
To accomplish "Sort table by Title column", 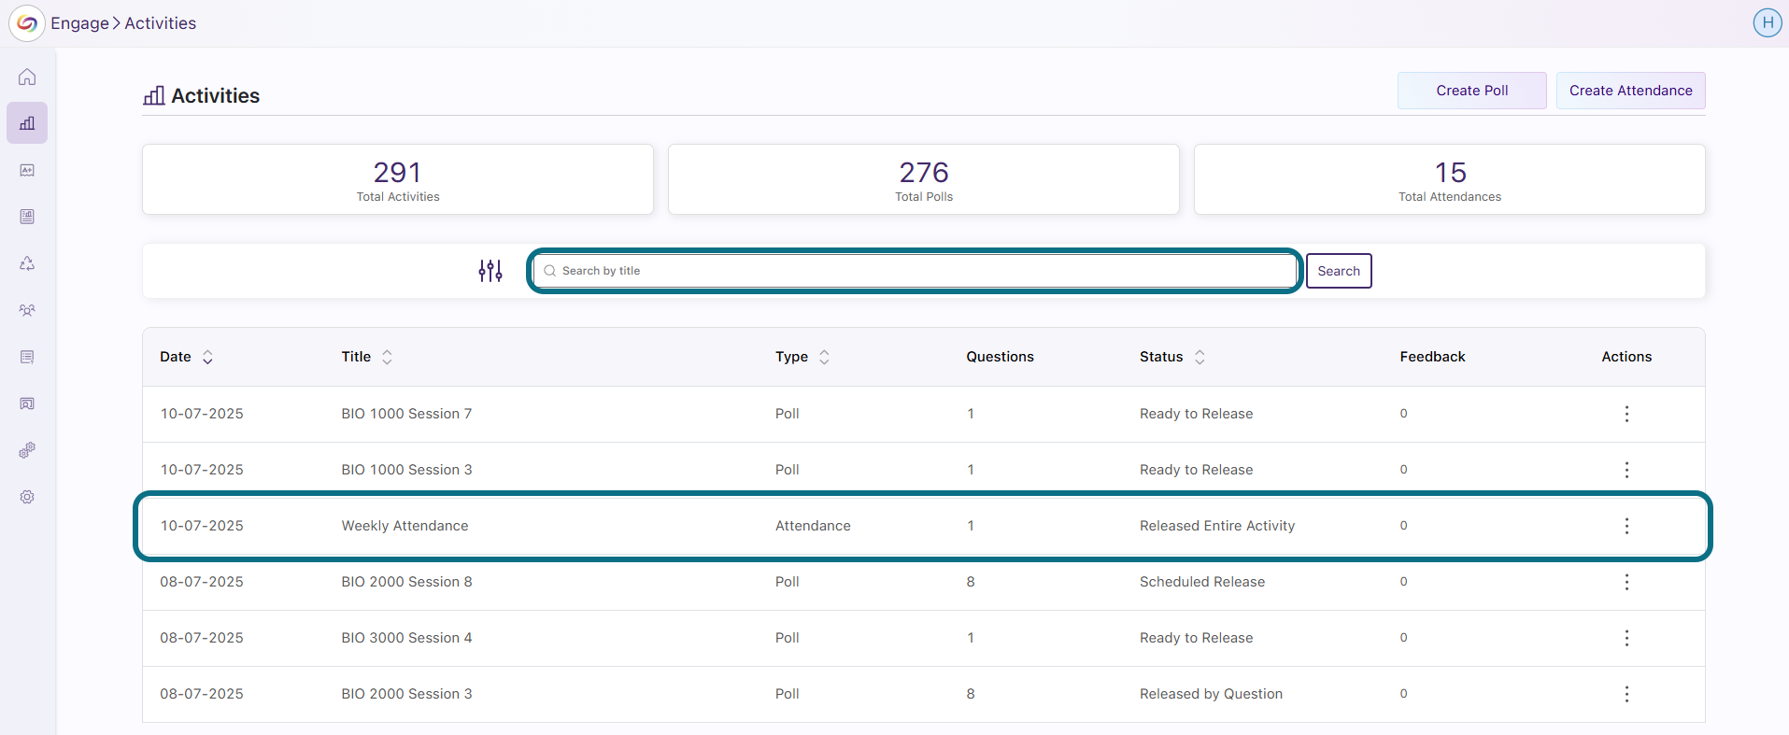I will pos(387,357).
